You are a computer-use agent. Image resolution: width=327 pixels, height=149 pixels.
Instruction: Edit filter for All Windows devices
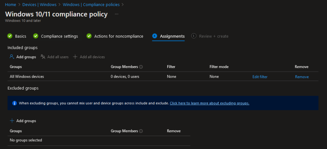[x=260, y=77]
